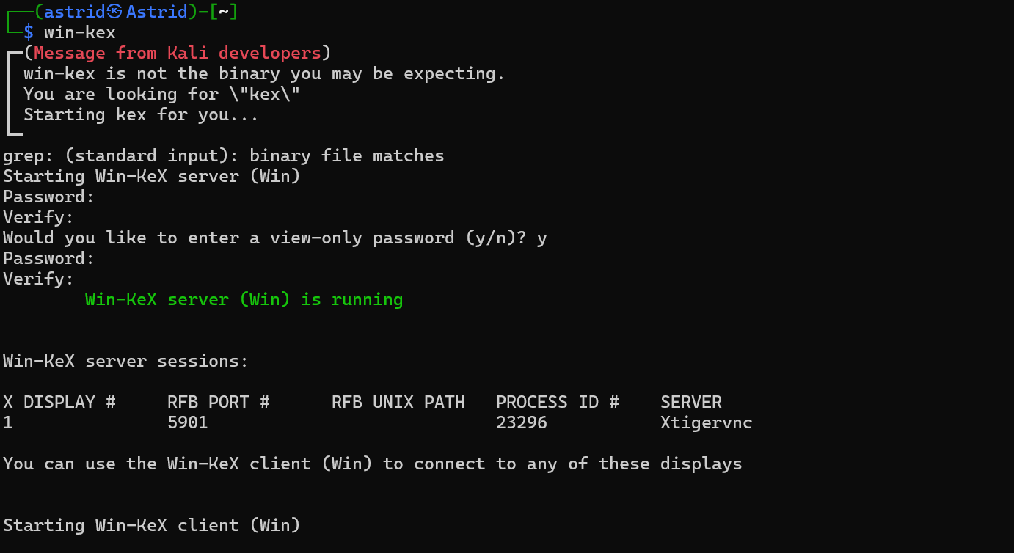Click the Kali symbol in the prompt
Viewport: 1014px width, 553px height.
click(x=114, y=12)
